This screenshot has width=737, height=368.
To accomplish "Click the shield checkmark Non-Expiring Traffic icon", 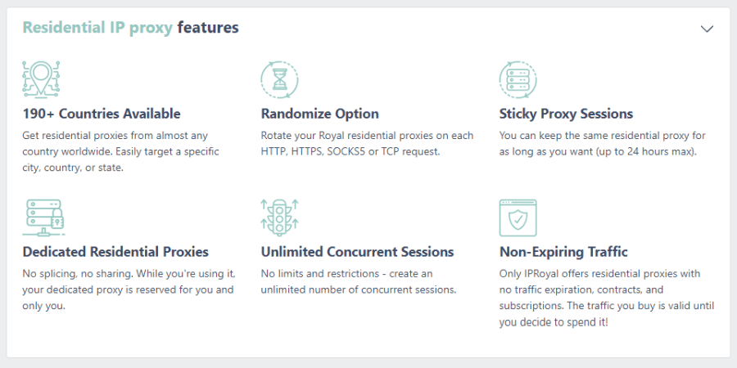I will pyautogui.click(x=518, y=218).
